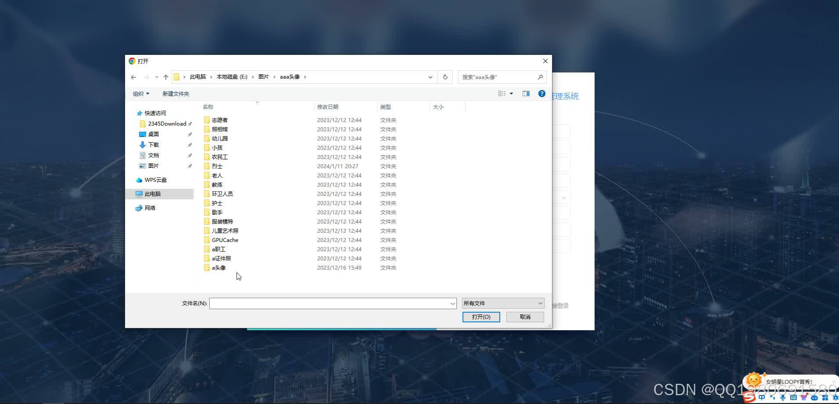Open the Sogou toolbox icon in taskbar
Image resolution: width=839 pixels, height=404 pixels.
[x=825, y=398]
